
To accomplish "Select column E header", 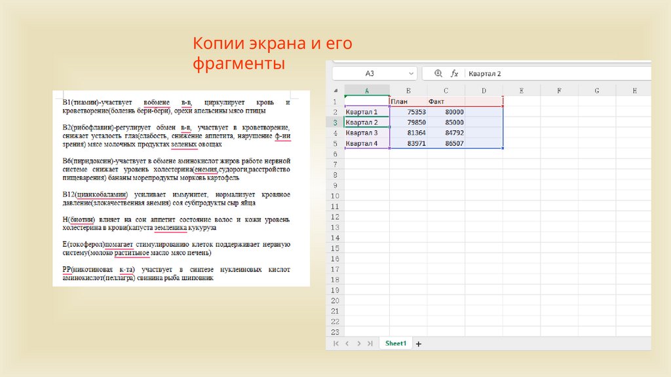I will tap(521, 90).
